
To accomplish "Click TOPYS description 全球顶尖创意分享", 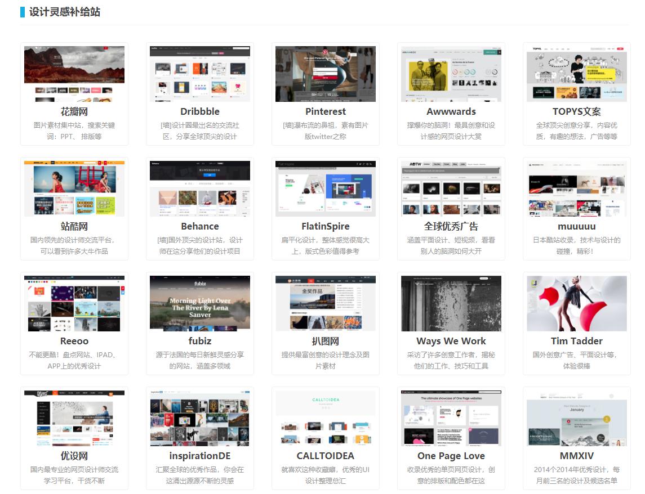I will 577,131.
